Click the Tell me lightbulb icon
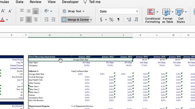195x109 pixels. (85, 2)
